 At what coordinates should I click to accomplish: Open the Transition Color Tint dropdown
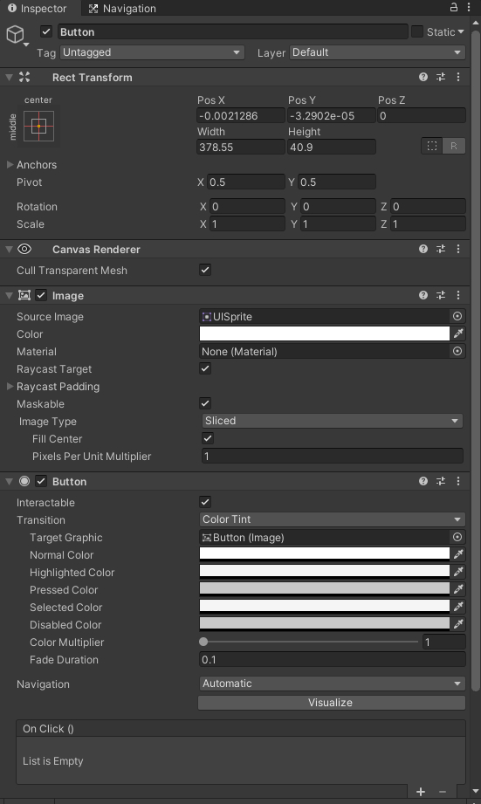pyautogui.click(x=332, y=519)
